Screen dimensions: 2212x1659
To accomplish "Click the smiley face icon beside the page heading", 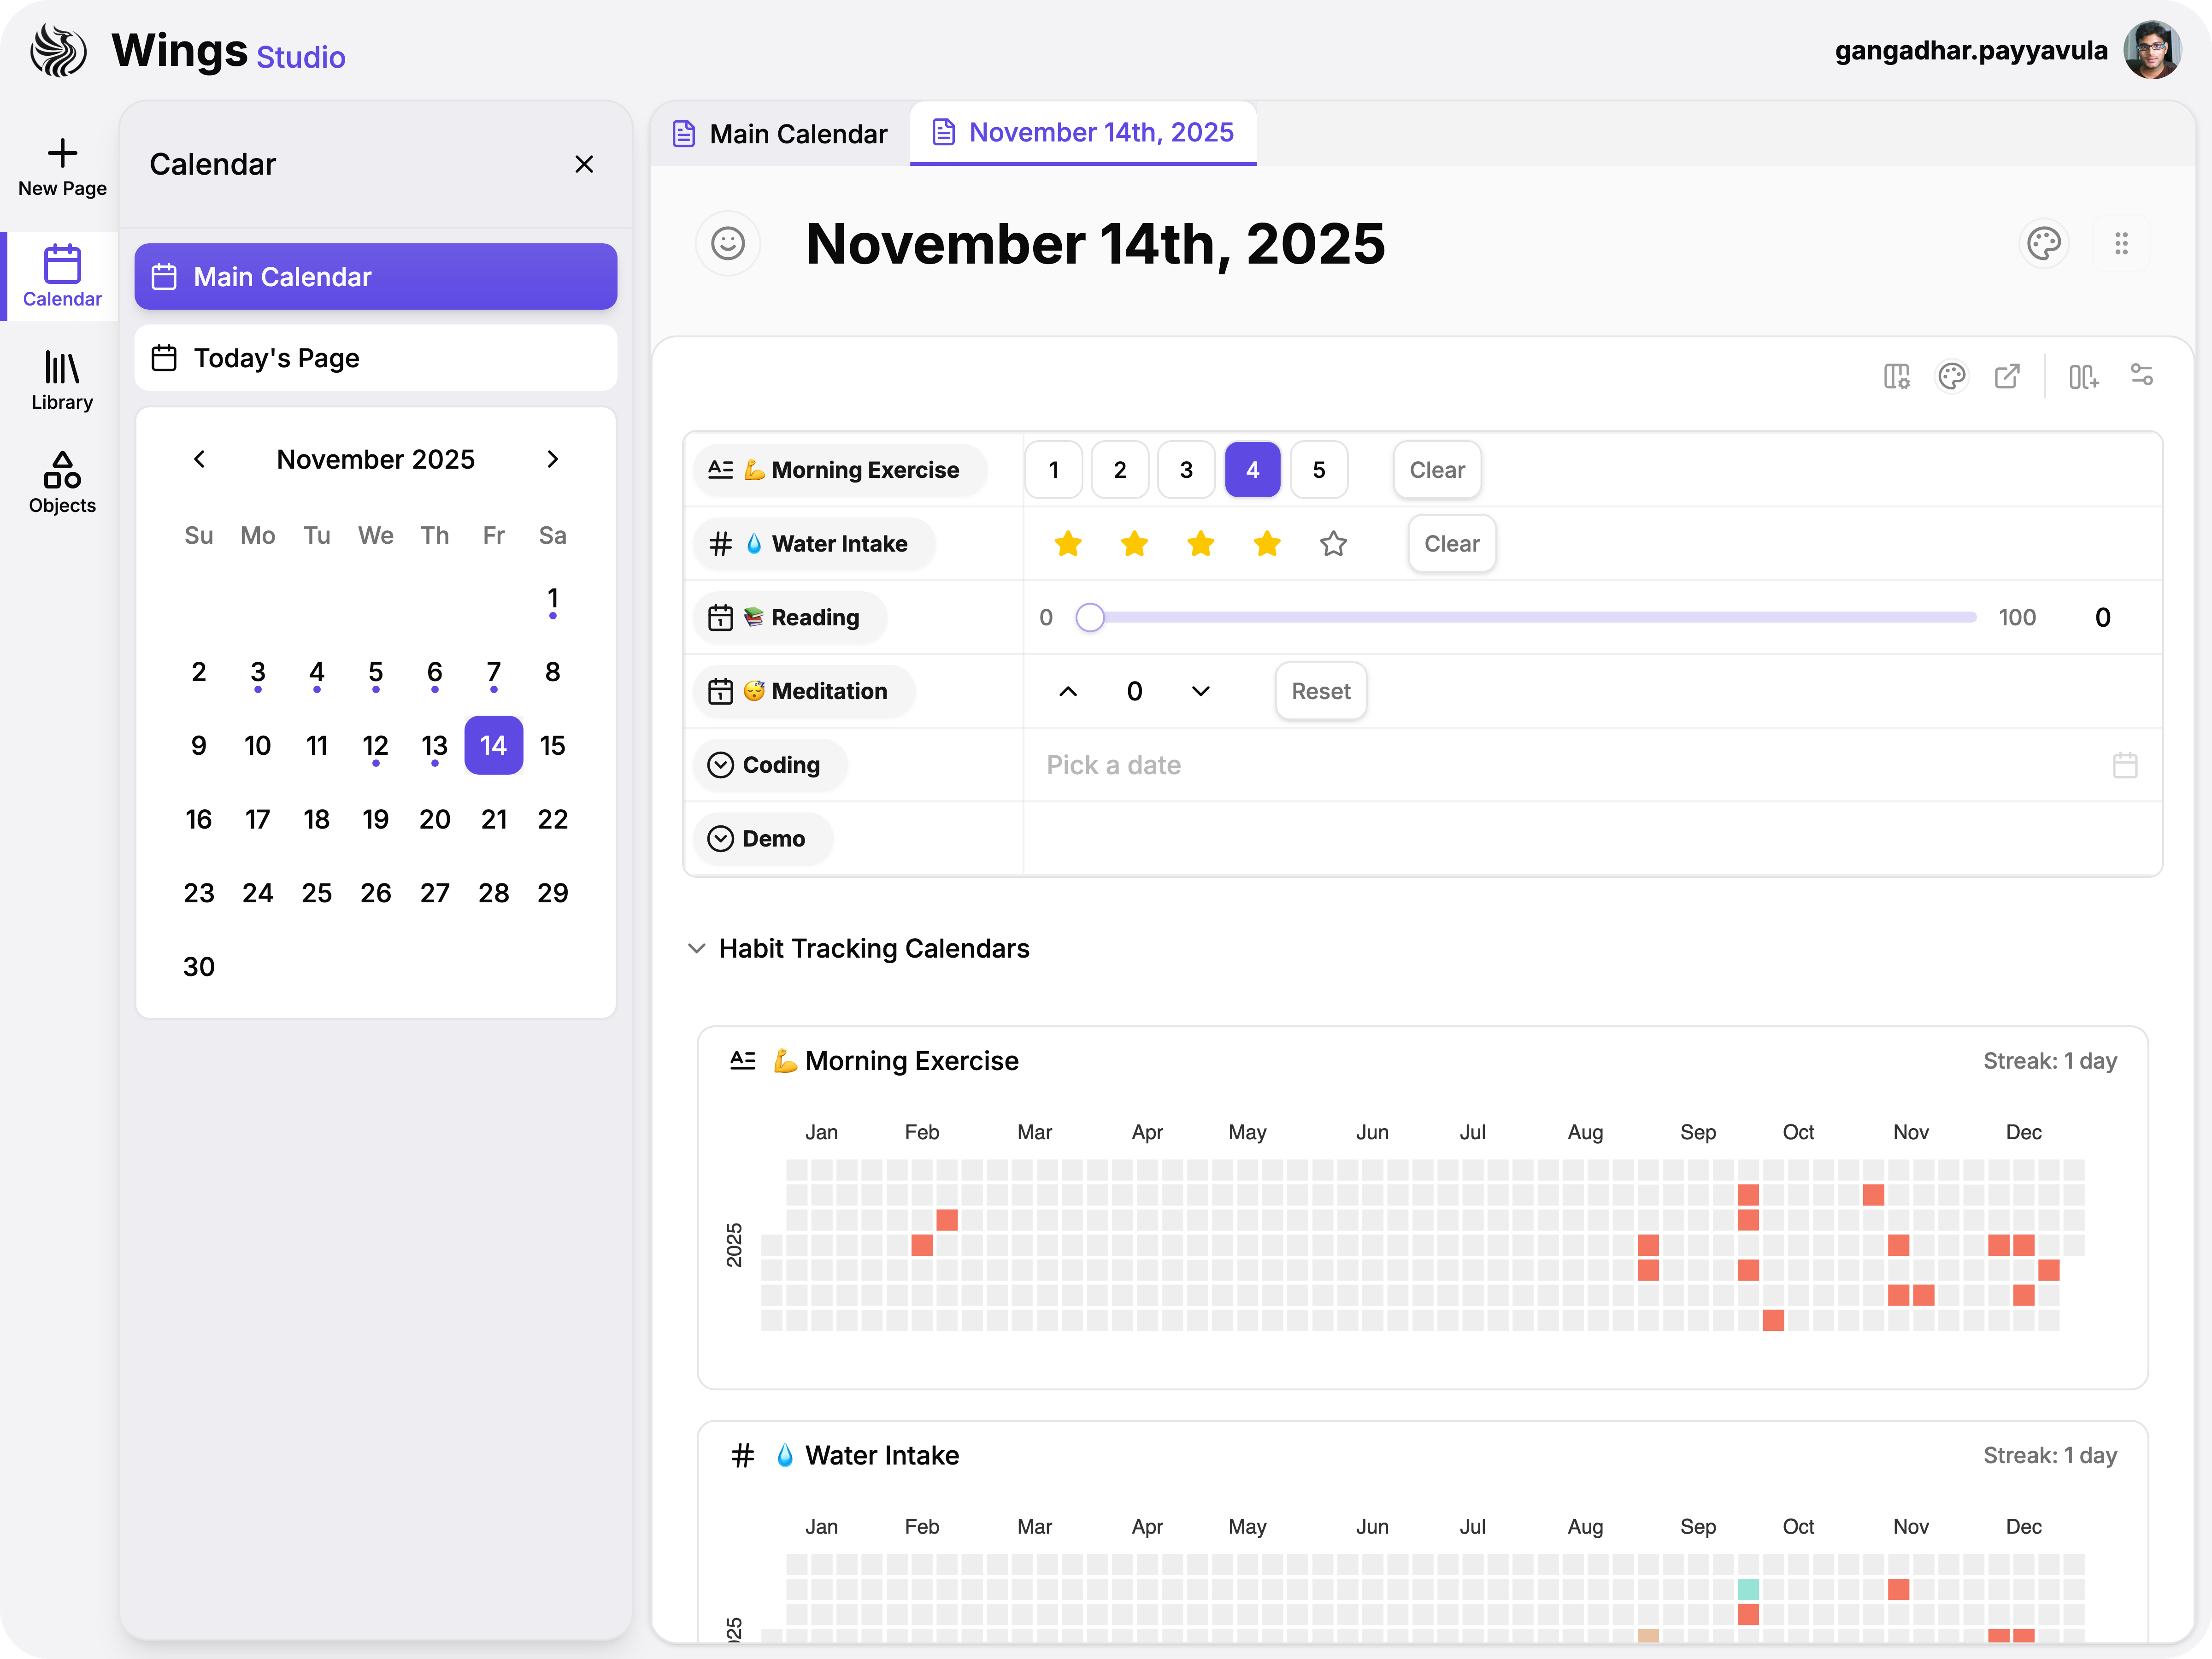I will click(728, 243).
